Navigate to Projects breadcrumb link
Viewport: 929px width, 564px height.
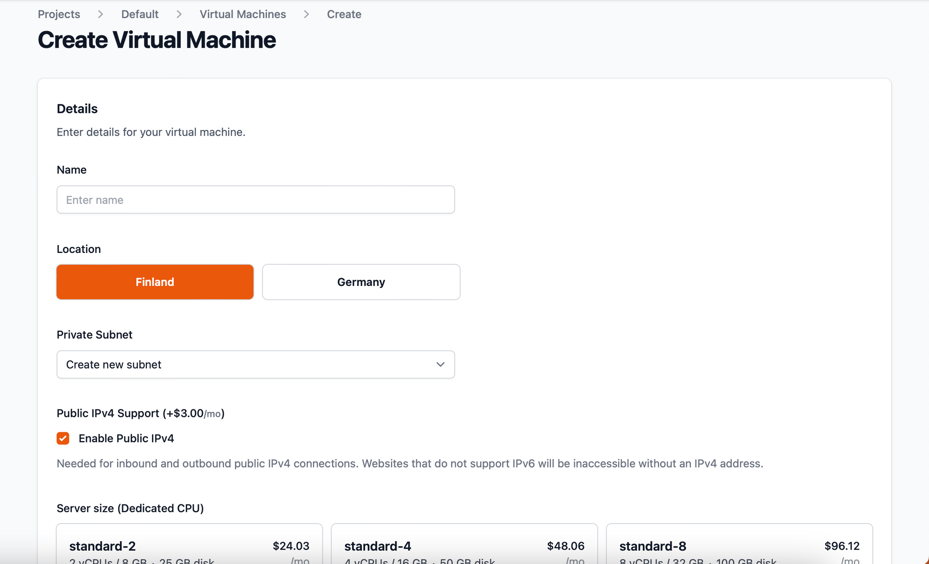click(x=59, y=14)
